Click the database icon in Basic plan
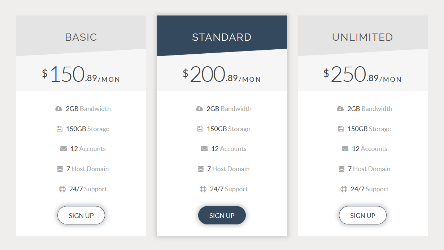This screenshot has width=444, height=250. pos(60,169)
